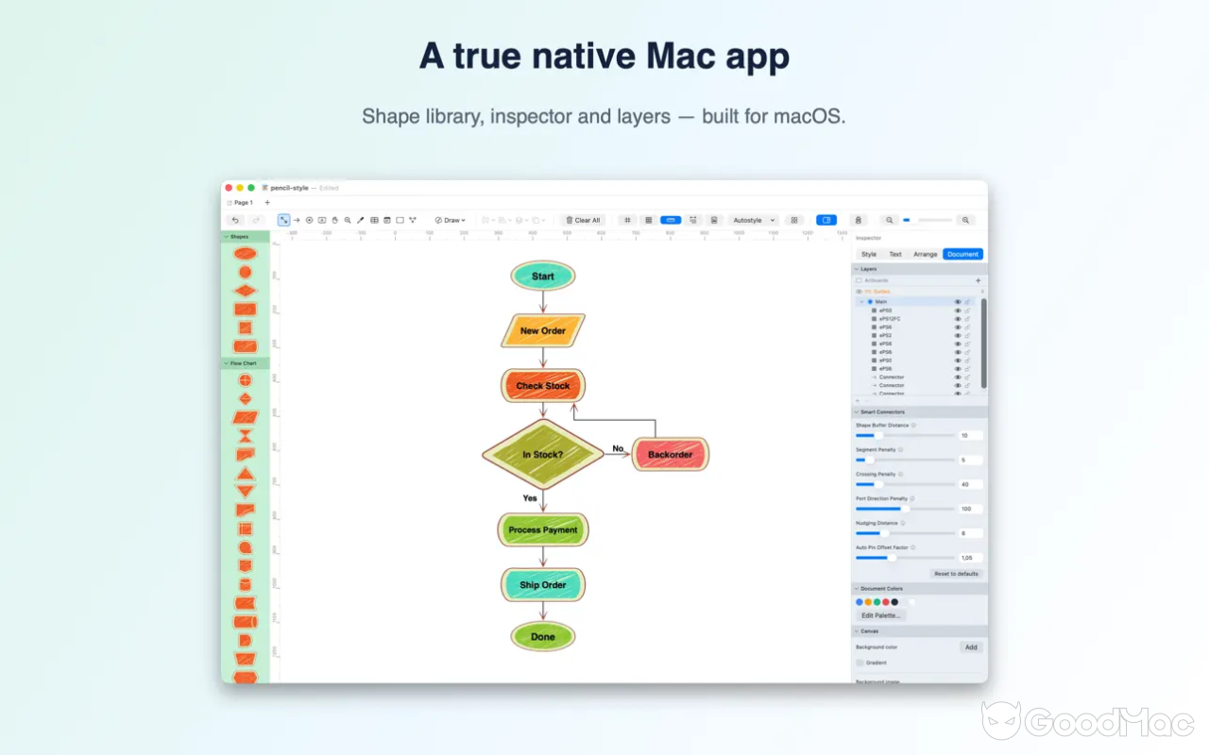The width and height of the screenshot is (1209, 755).
Task: Open the Autostyle dropdown
Action: pos(753,220)
